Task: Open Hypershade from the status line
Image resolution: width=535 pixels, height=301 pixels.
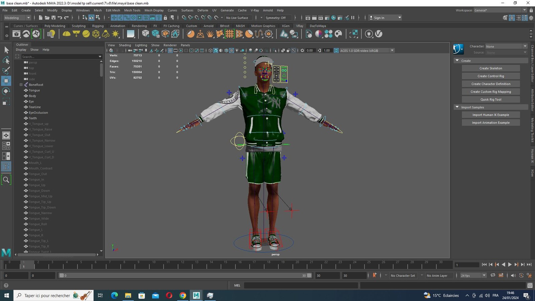Action: [333, 18]
